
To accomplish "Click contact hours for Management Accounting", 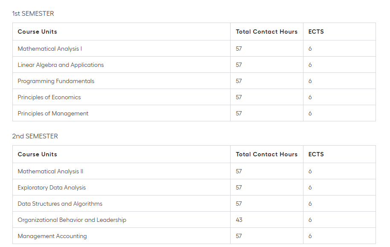I will (239, 236).
